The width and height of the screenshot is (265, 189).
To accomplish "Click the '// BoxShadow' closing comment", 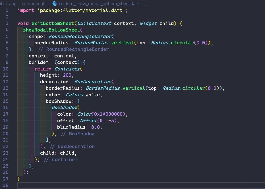I will pyautogui.click(x=78, y=134).
